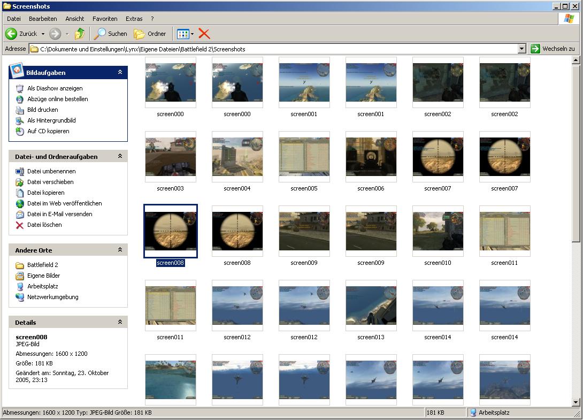Click the Datei umbenennen link
This screenshot has width=583, height=420.
tap(51, 172)
